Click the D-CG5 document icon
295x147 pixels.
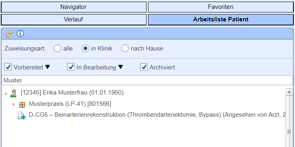pyautogui.click(x=22, y=115)
